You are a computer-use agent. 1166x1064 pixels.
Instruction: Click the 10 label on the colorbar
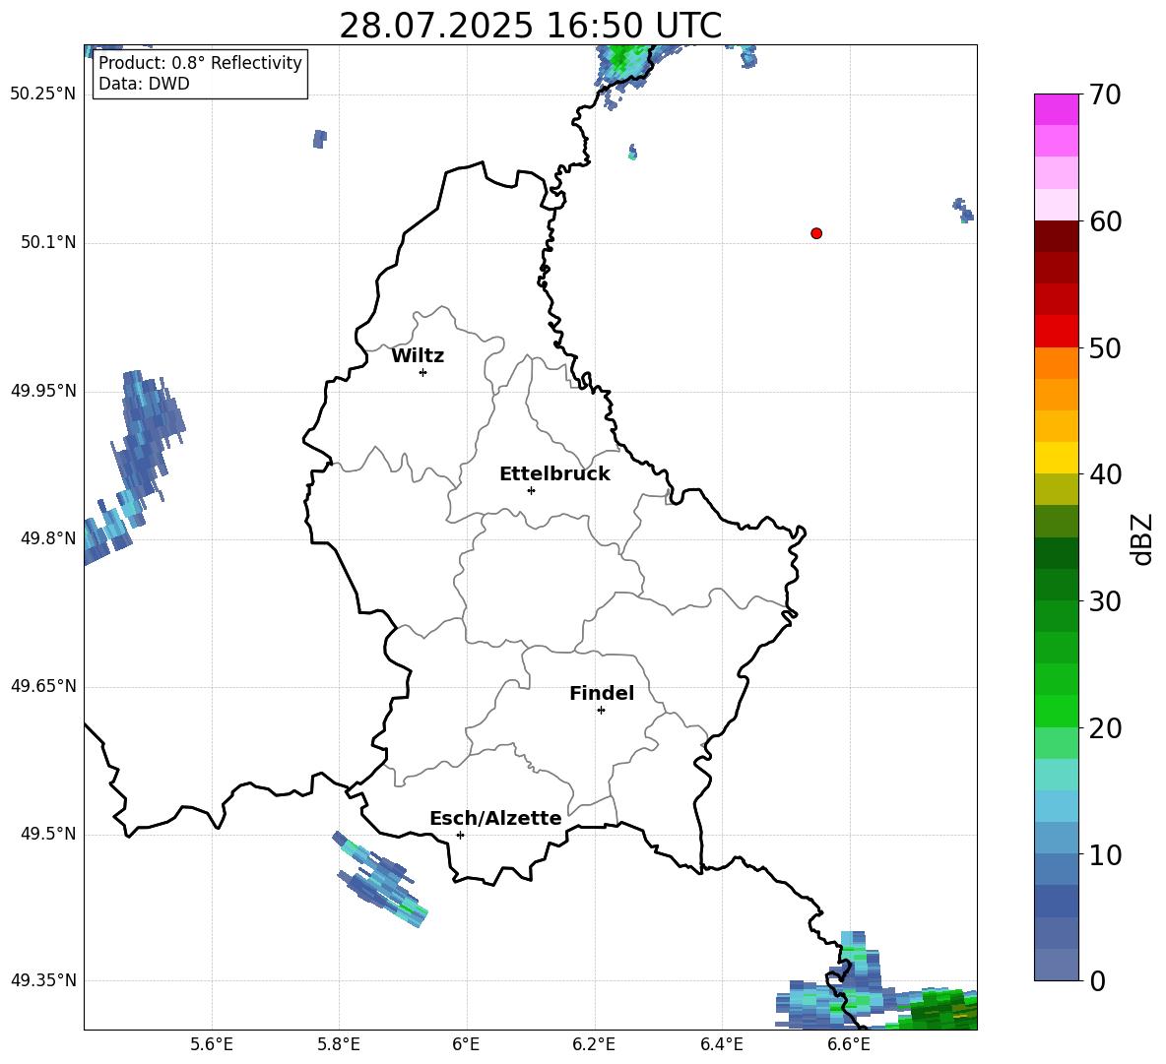[x=1104, y=854]
